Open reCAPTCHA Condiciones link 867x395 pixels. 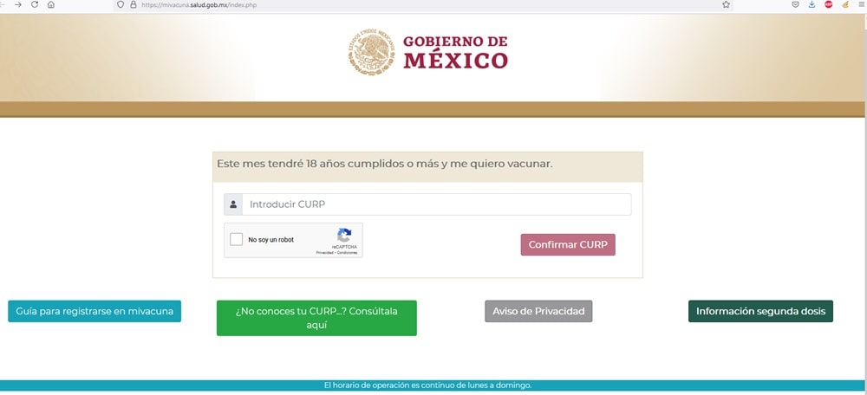click(348, 253)
